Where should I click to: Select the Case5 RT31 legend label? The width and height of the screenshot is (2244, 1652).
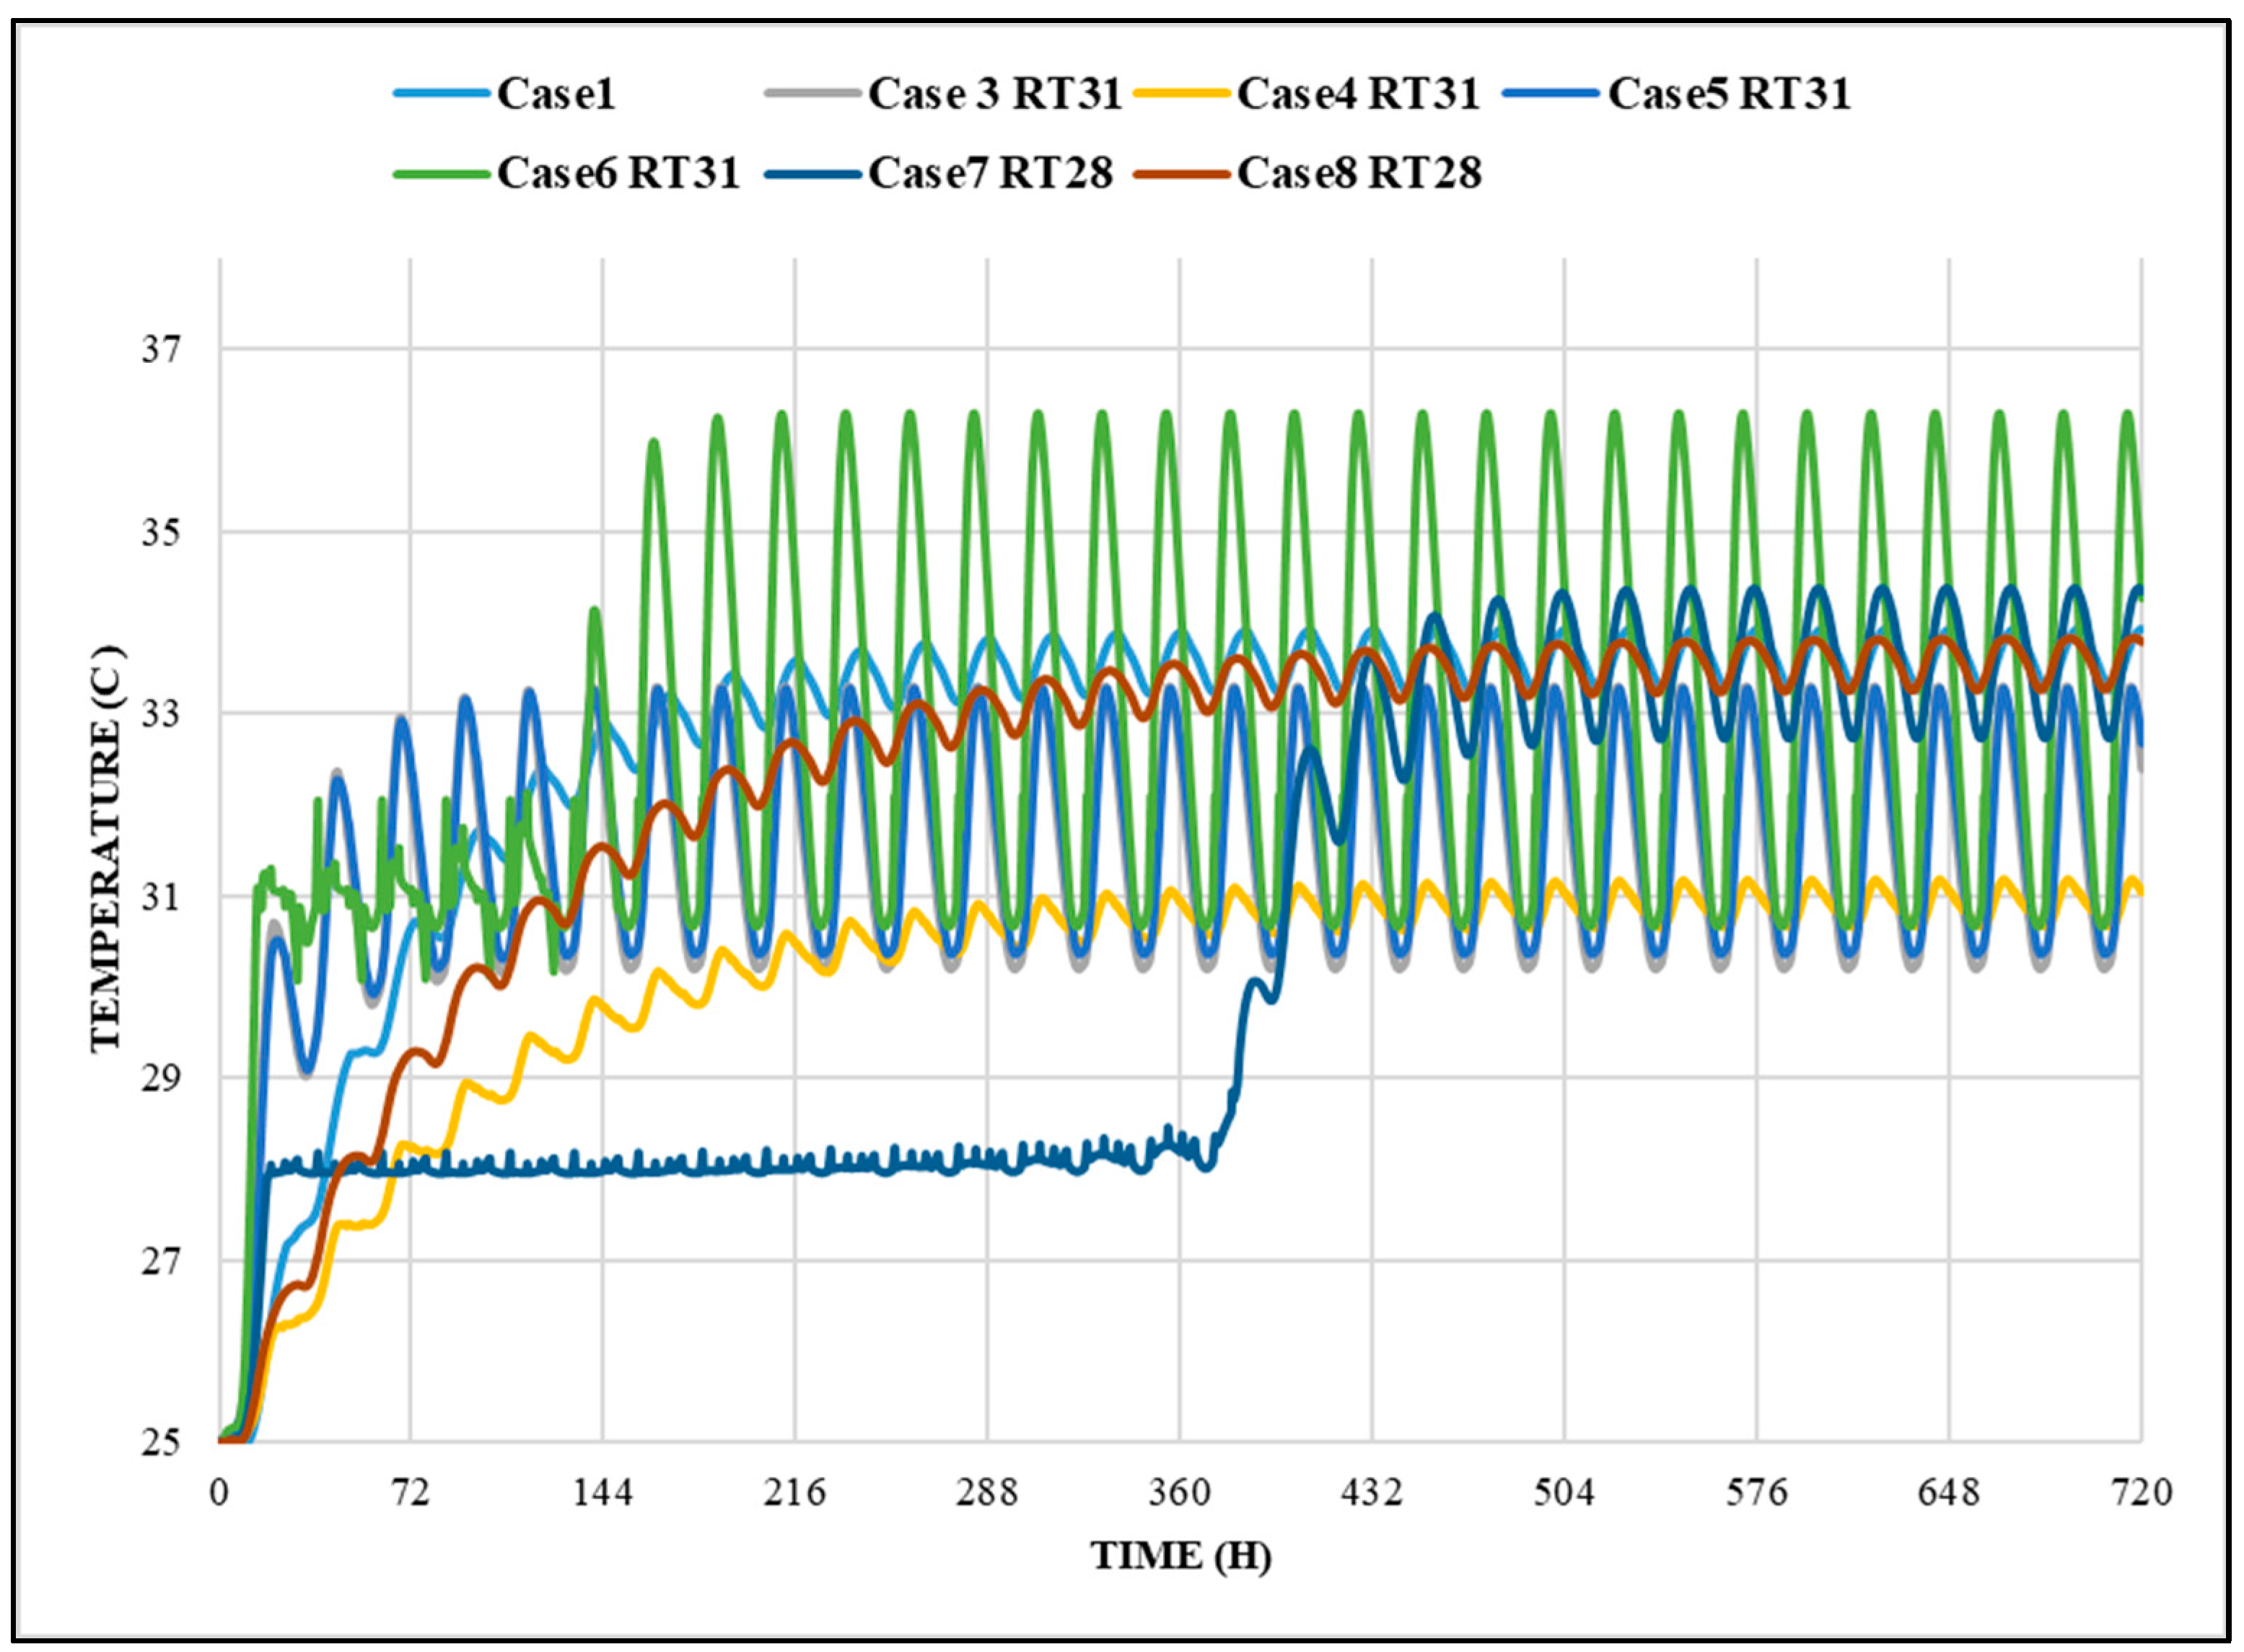pos(1729,94)
